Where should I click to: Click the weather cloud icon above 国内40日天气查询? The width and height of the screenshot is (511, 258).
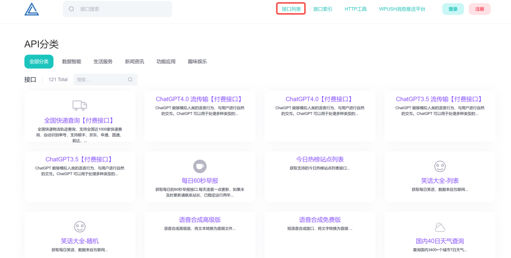coord(440,227)
